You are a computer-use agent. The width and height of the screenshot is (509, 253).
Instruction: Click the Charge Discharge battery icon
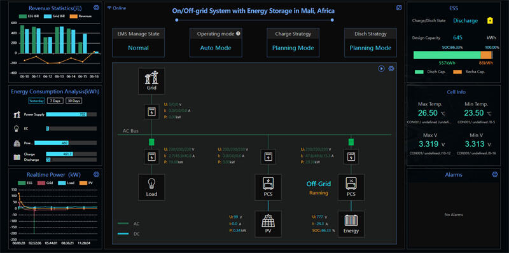(x=17, y=157)
